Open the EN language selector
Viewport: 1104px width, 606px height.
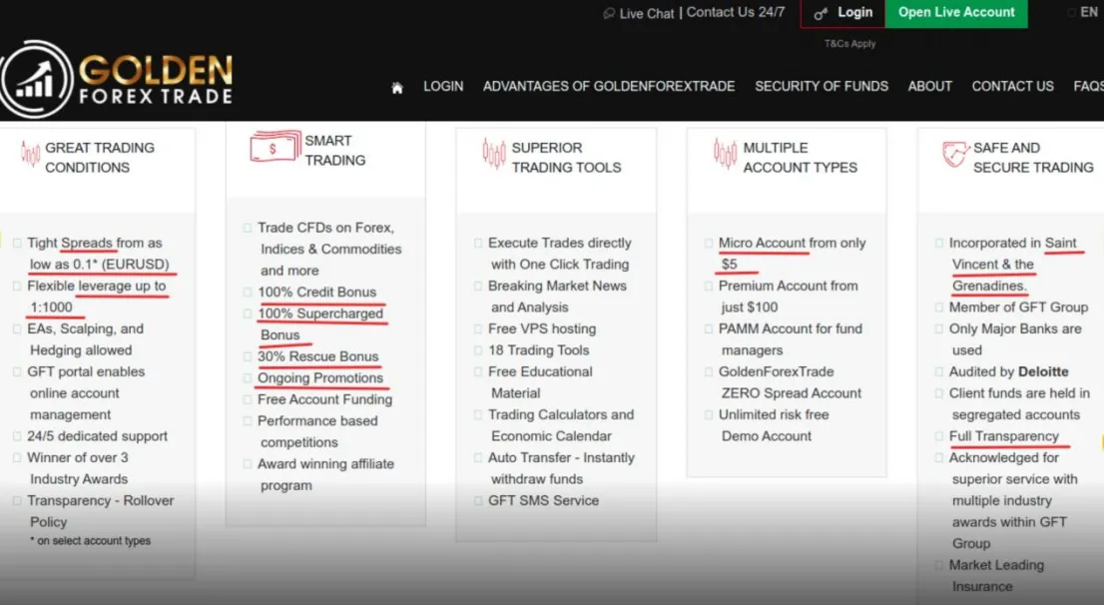(1088, 13)
